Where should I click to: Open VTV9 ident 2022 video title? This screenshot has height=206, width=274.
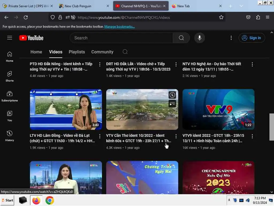(213, 138)
